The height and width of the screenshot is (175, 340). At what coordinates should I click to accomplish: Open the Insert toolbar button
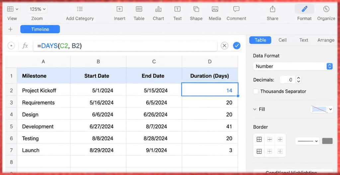(x=120, y=9)
